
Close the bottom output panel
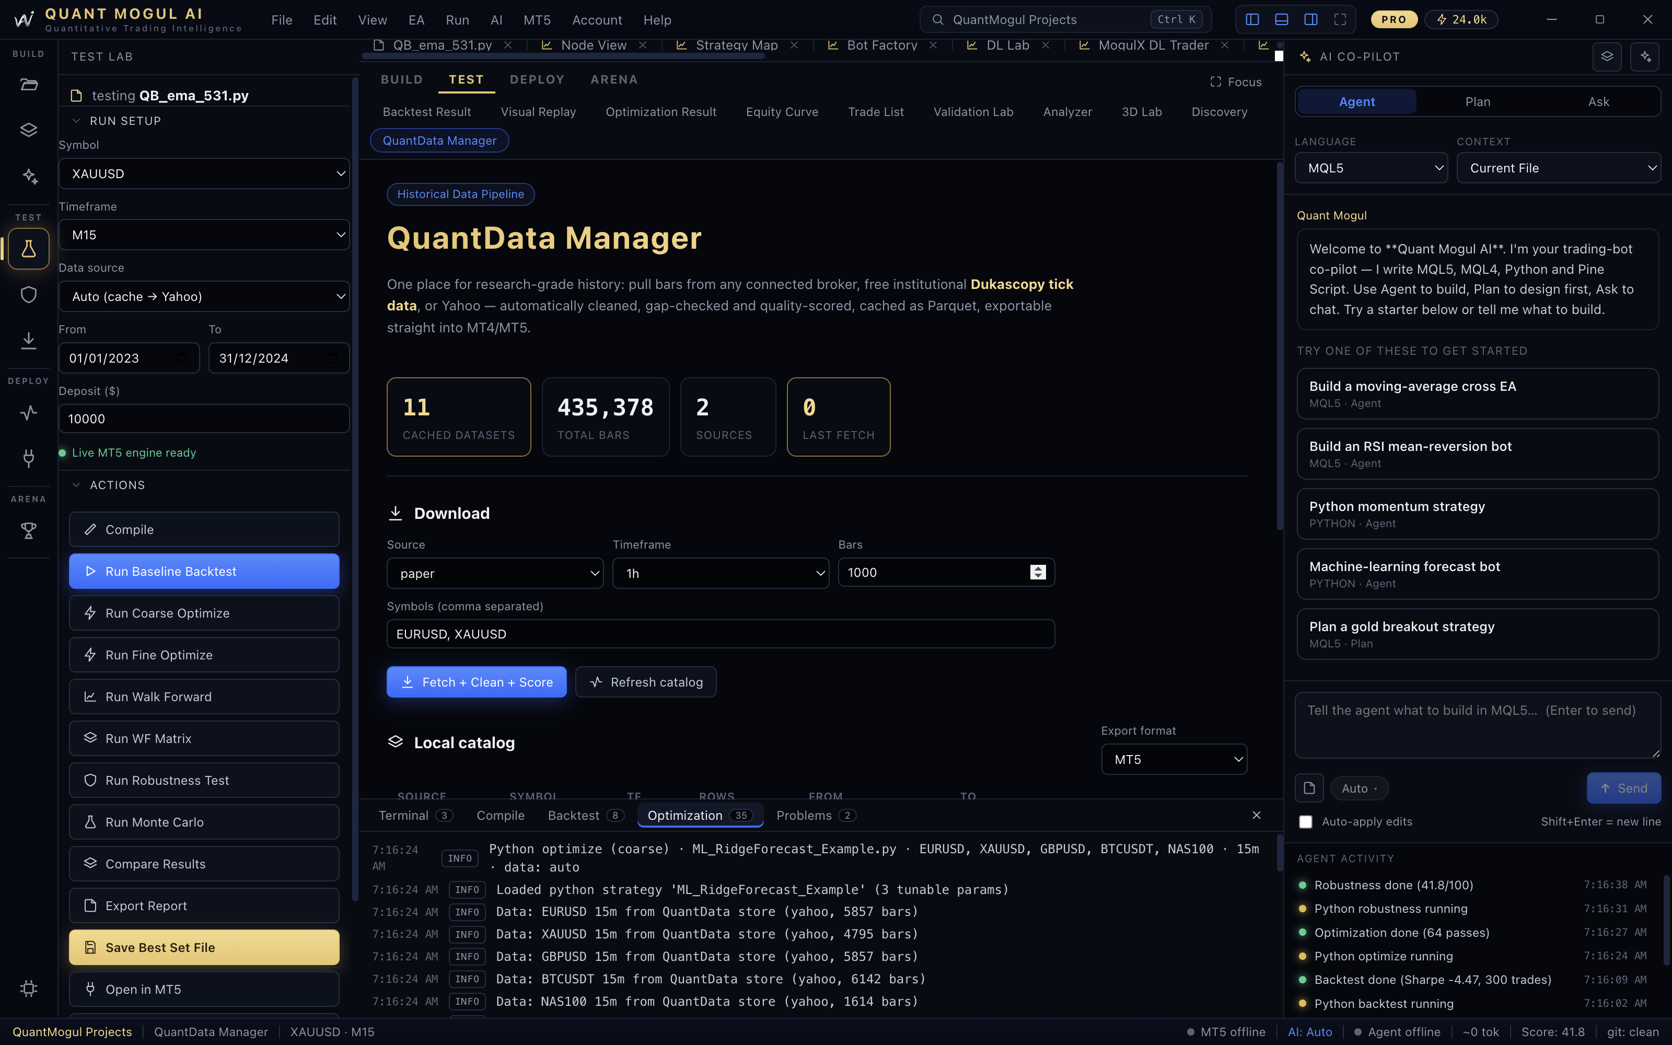(x=1257, y=816)
